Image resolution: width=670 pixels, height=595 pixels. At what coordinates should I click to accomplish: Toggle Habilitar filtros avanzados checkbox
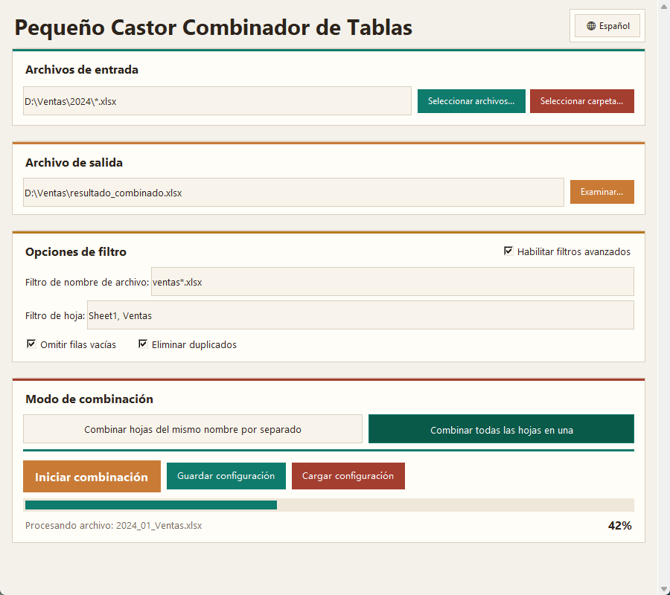pyautogui.click(x=508, y=251)
